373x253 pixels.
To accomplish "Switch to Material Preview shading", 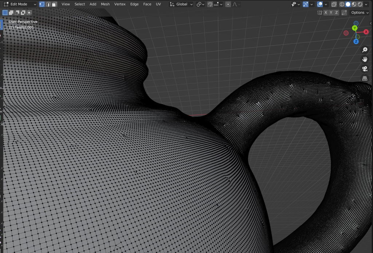I will 354,4.
